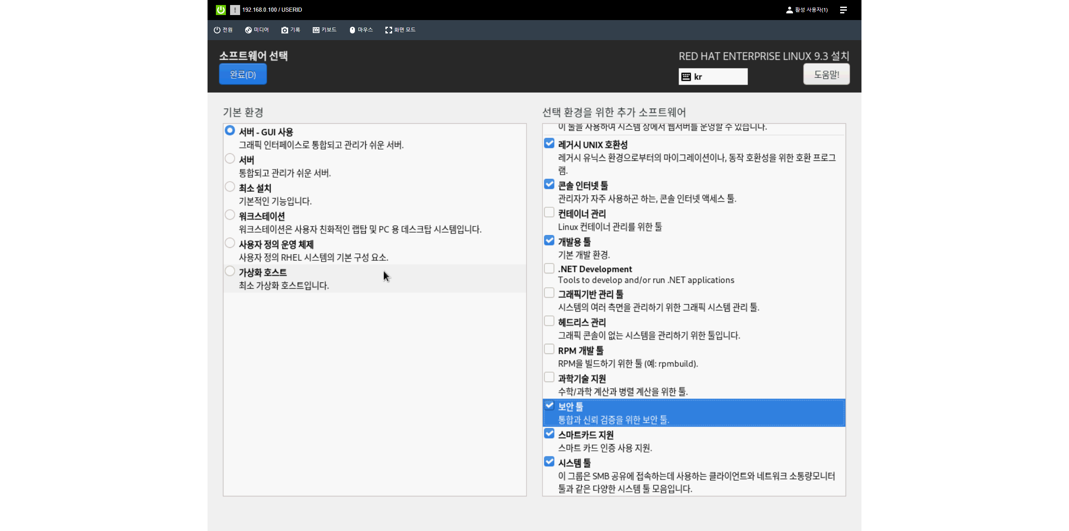Screen dimensions: 1069x531
Task: Click the green power status icon
Action: click(x=220, y=10)
